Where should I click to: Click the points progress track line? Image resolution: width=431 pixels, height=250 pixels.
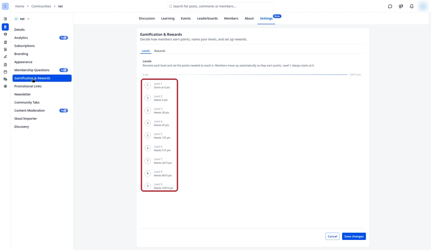249,74
